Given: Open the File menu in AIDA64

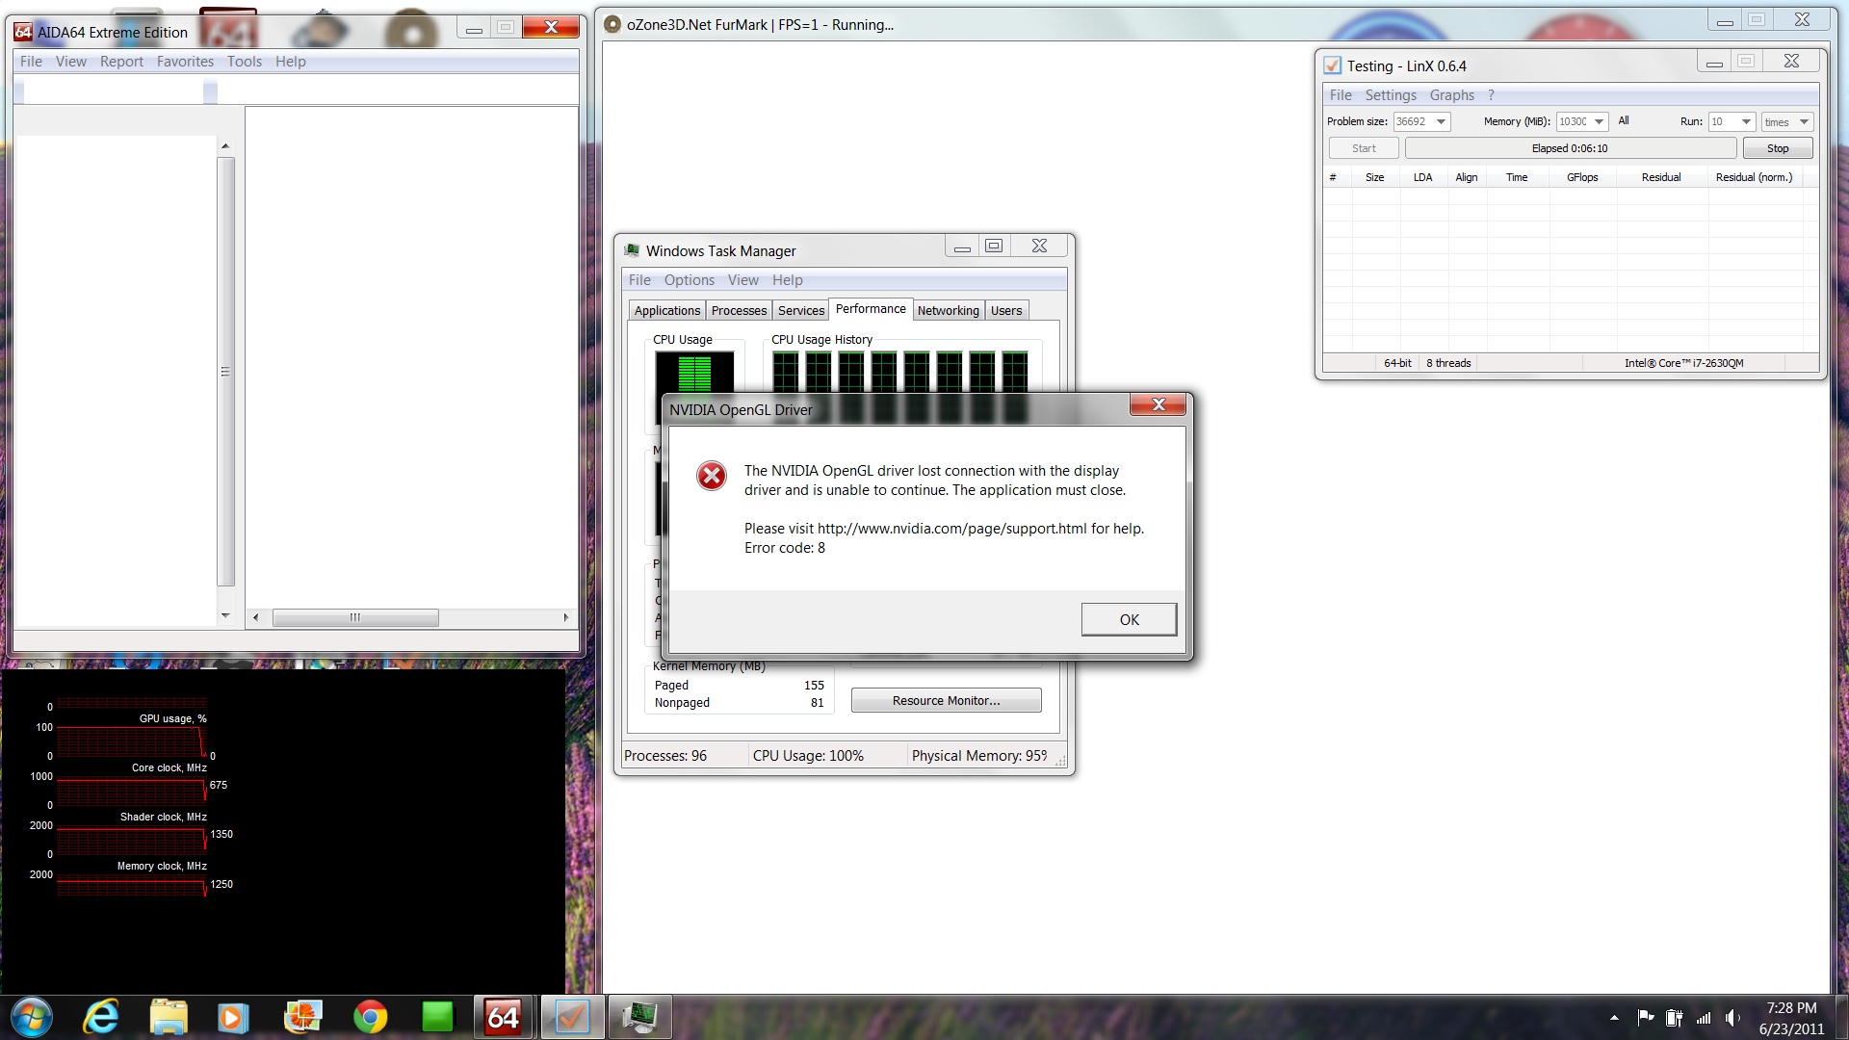Looking at the screenshot, I should point(31,61).
